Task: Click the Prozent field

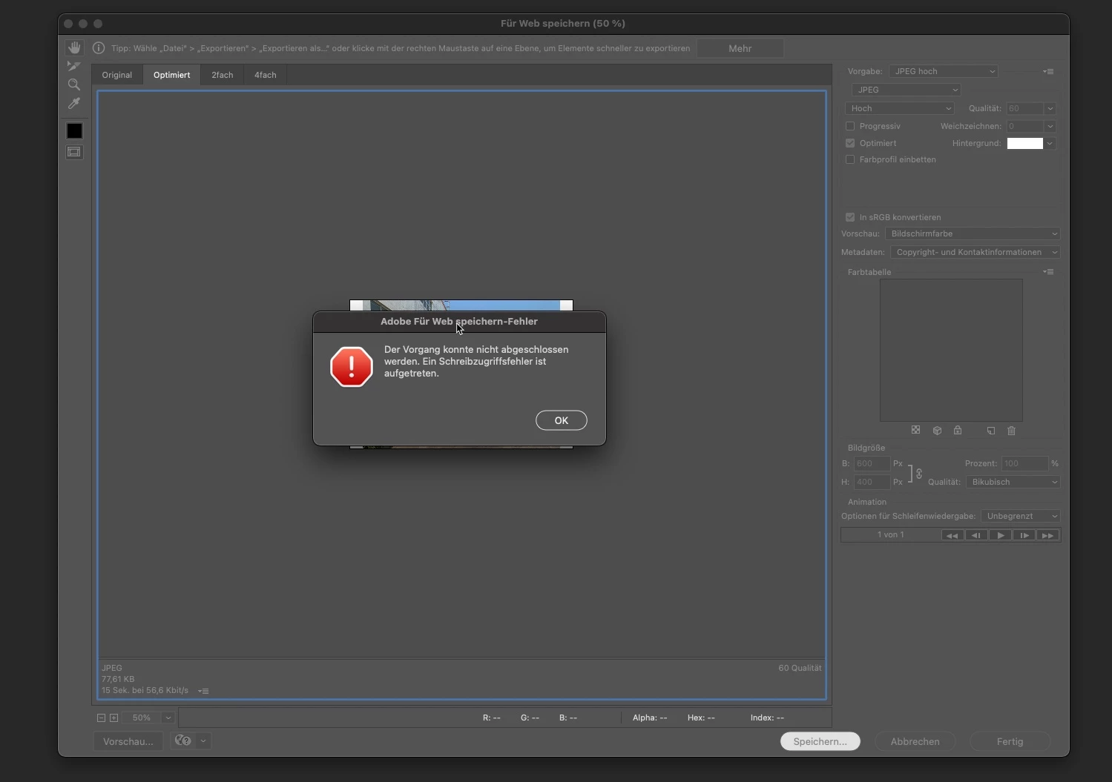Action: (x=1024, y=463)
